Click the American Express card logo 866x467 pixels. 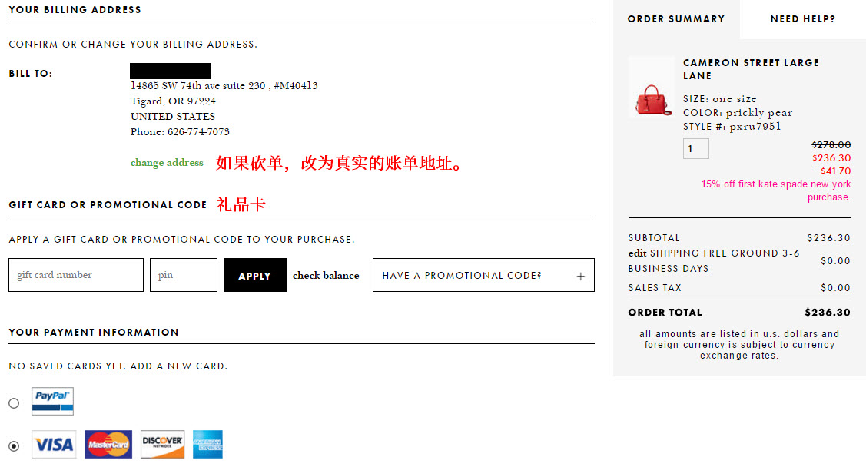point(207,445)
